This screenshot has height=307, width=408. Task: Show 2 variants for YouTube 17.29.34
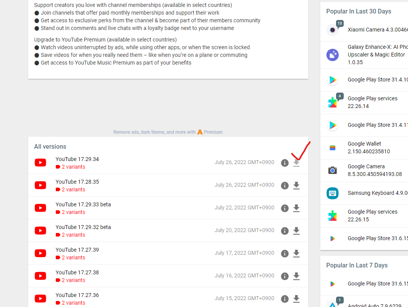tap(70, 167)
